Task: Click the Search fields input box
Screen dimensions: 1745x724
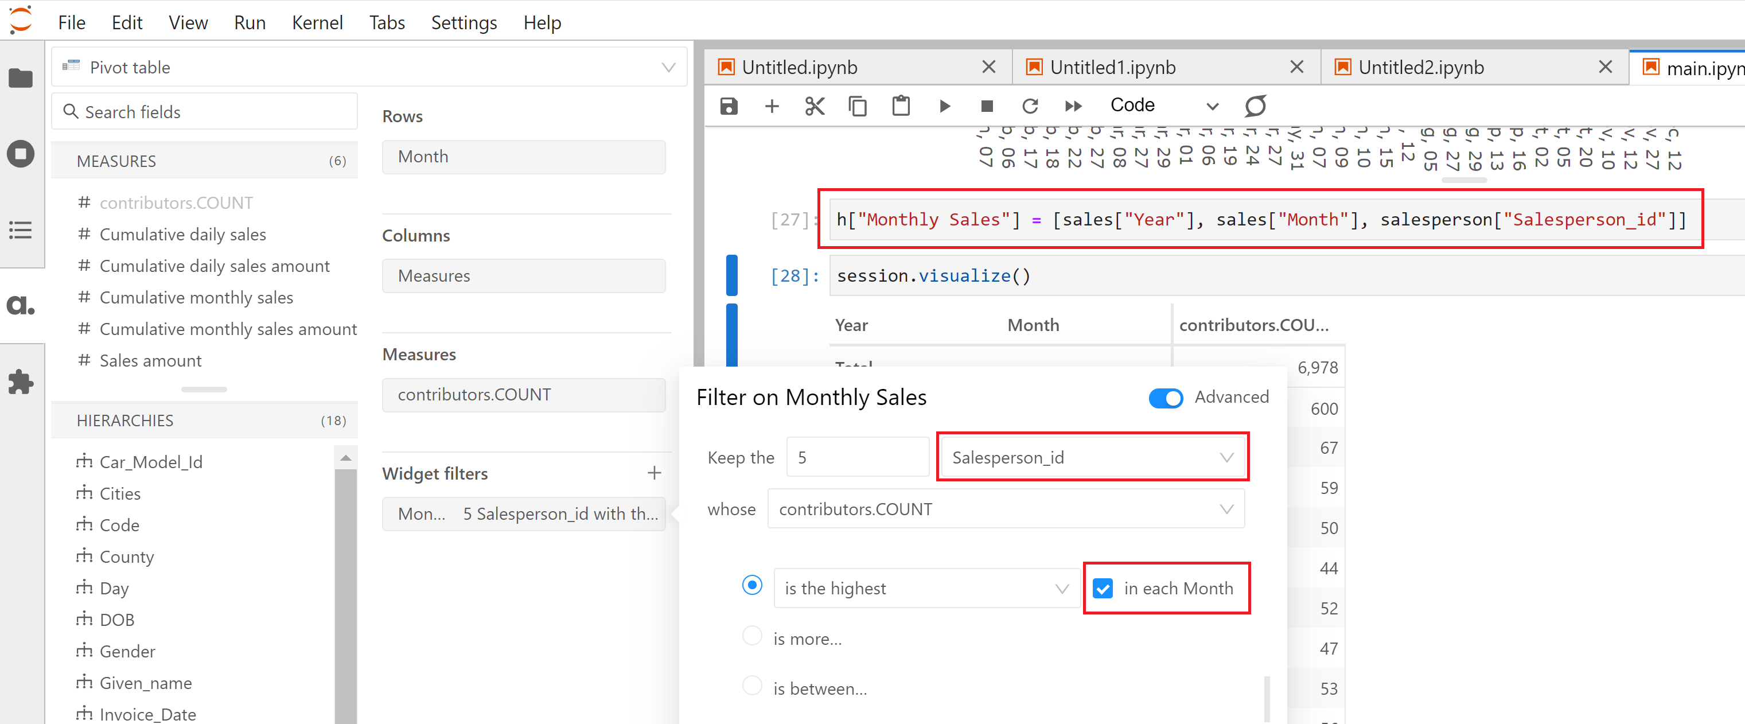Action: click(x=205, y=112)
